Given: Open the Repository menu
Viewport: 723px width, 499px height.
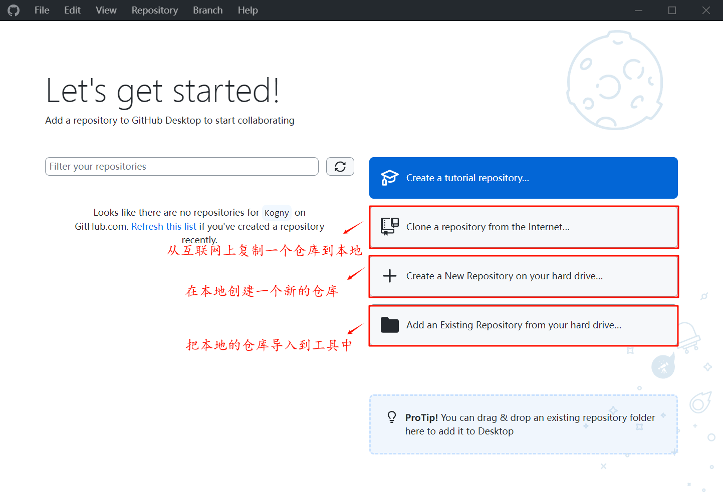Looking at the screenshot, I should (154, 10).
